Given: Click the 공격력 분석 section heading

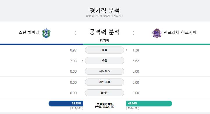Looking at the screenshot, I should 104,32.
